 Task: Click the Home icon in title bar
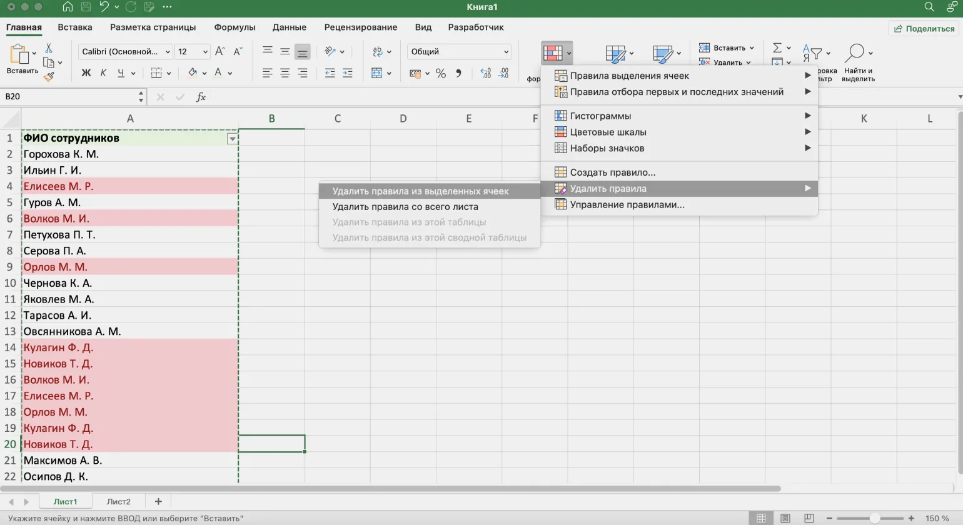pos(68,7)
